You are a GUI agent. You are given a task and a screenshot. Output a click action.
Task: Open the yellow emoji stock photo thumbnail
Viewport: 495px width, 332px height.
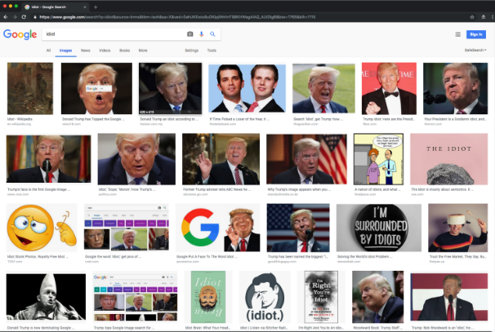(42, 228)
